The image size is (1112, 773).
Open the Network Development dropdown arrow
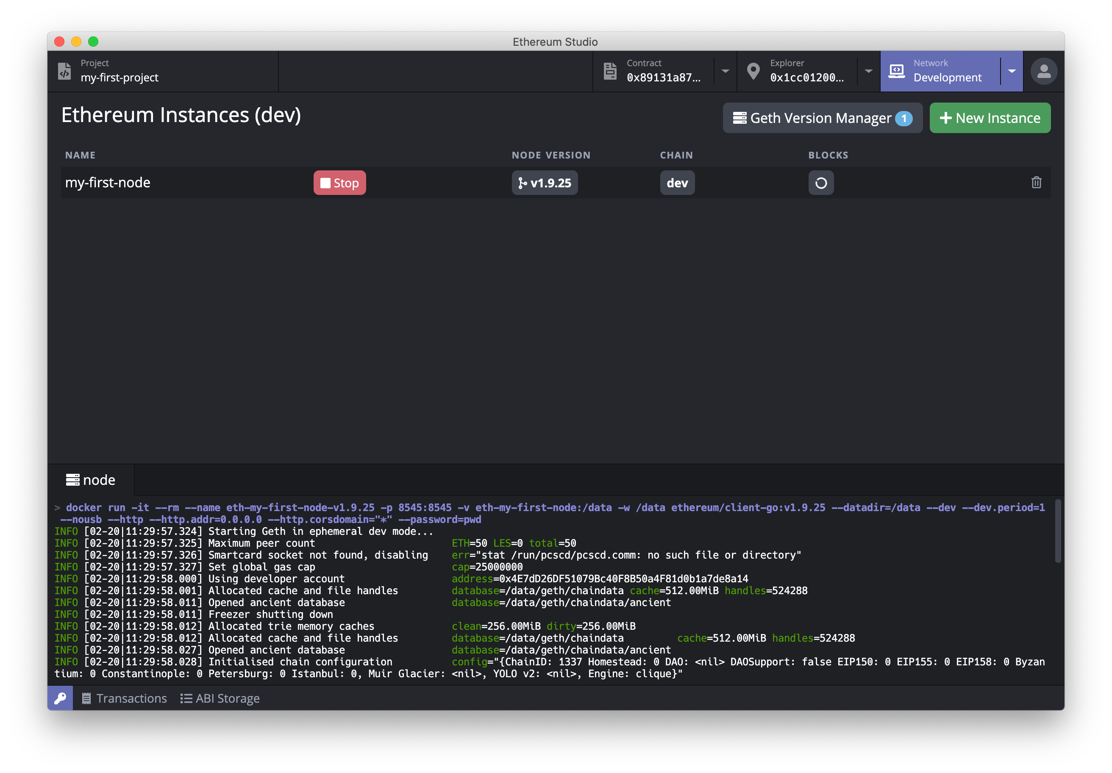[x=1012, y=71]
